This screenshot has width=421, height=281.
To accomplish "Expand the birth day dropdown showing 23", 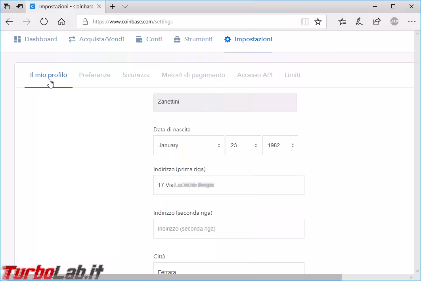I will (243, 145).
